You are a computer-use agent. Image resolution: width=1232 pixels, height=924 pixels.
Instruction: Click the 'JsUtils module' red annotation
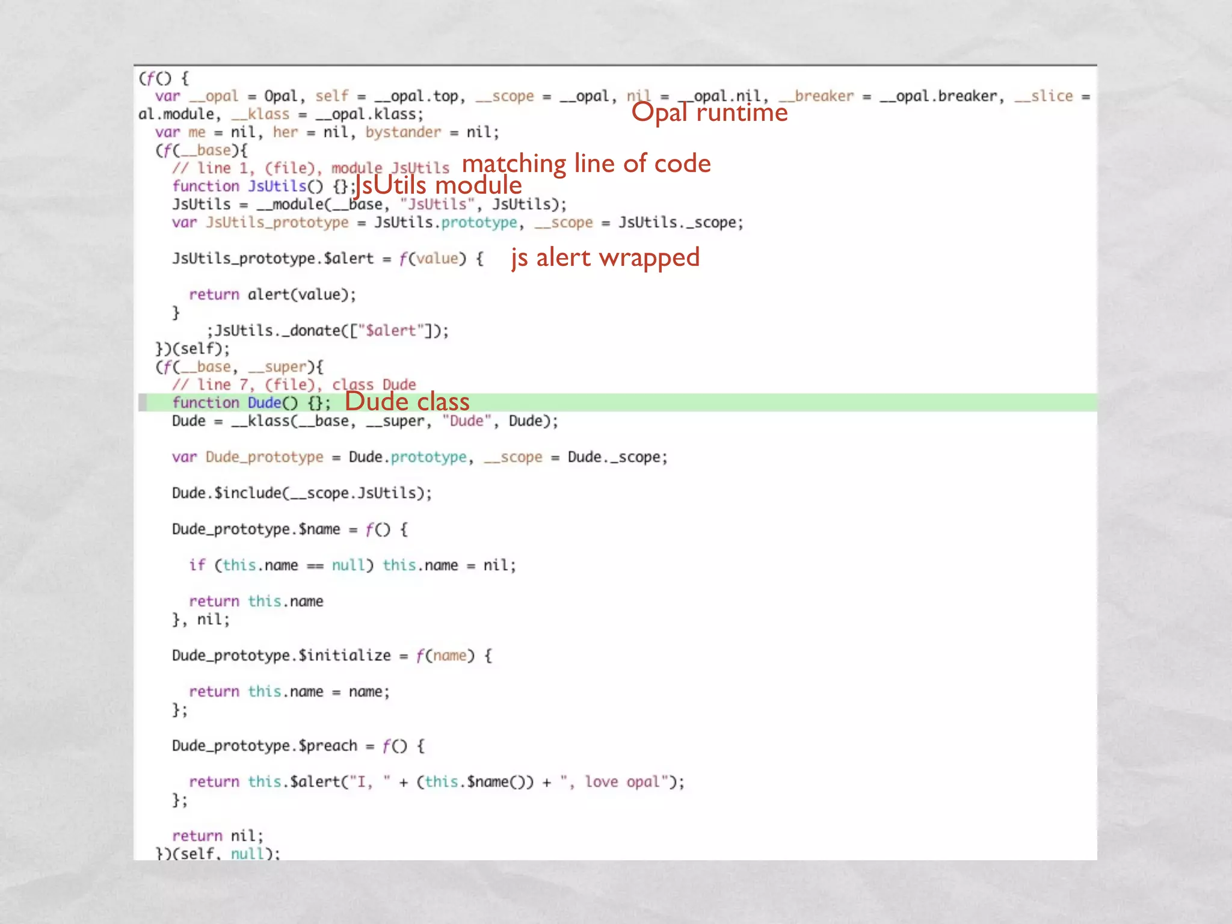point(438,185)
